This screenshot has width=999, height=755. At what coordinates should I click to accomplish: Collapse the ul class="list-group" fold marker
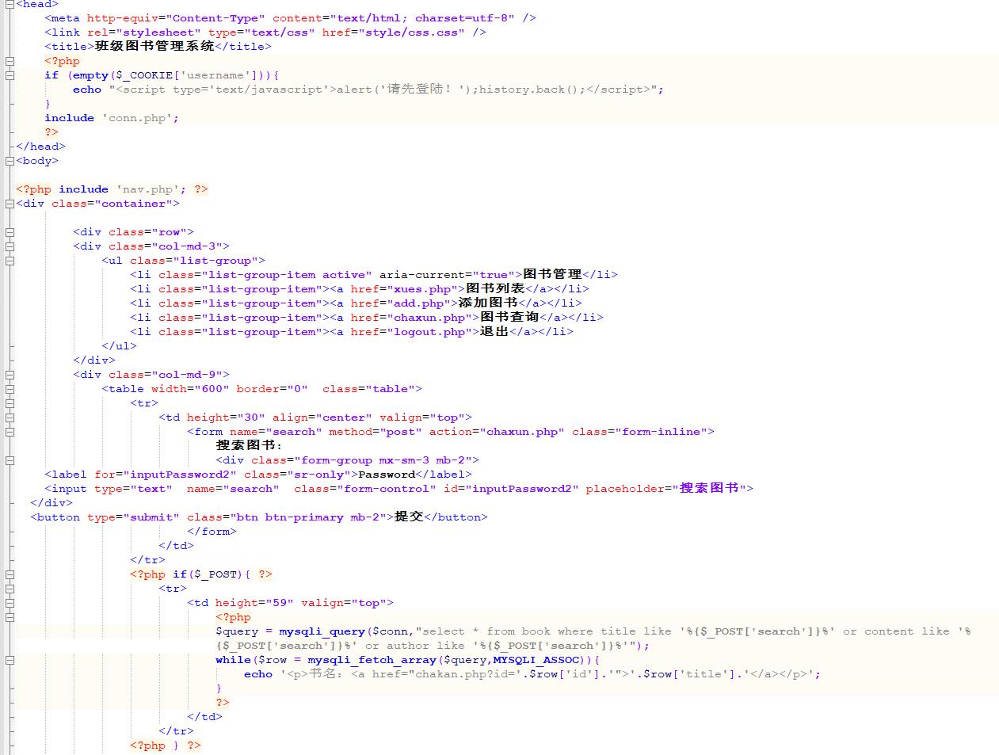[10, 261]
